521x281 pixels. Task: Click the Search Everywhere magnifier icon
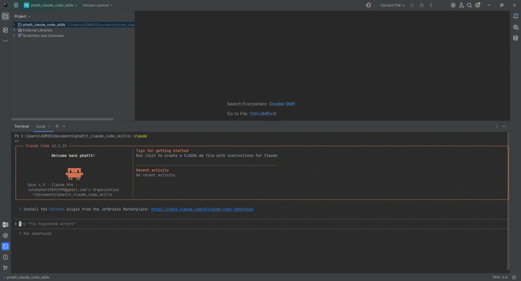click(x=470, y=5)
